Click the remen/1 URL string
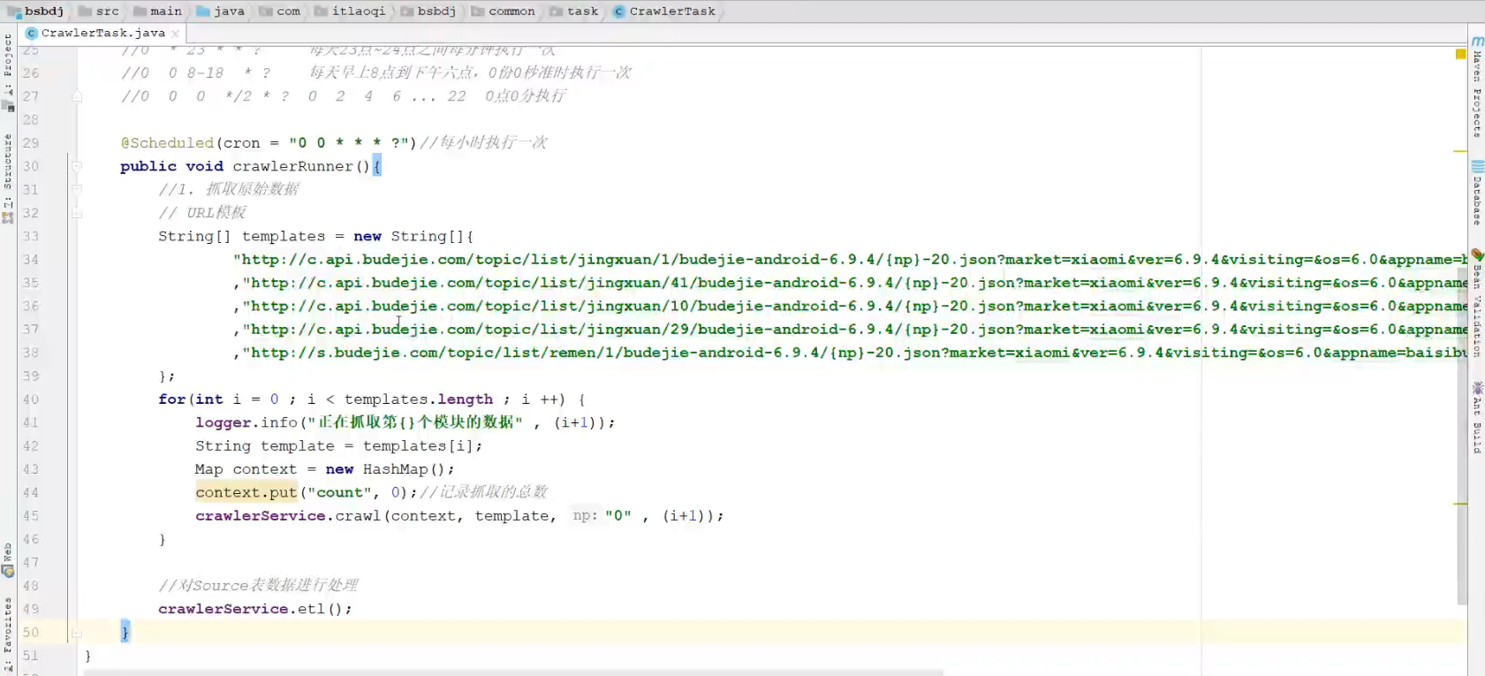The image size is (1485, 676). click(855, 353)
